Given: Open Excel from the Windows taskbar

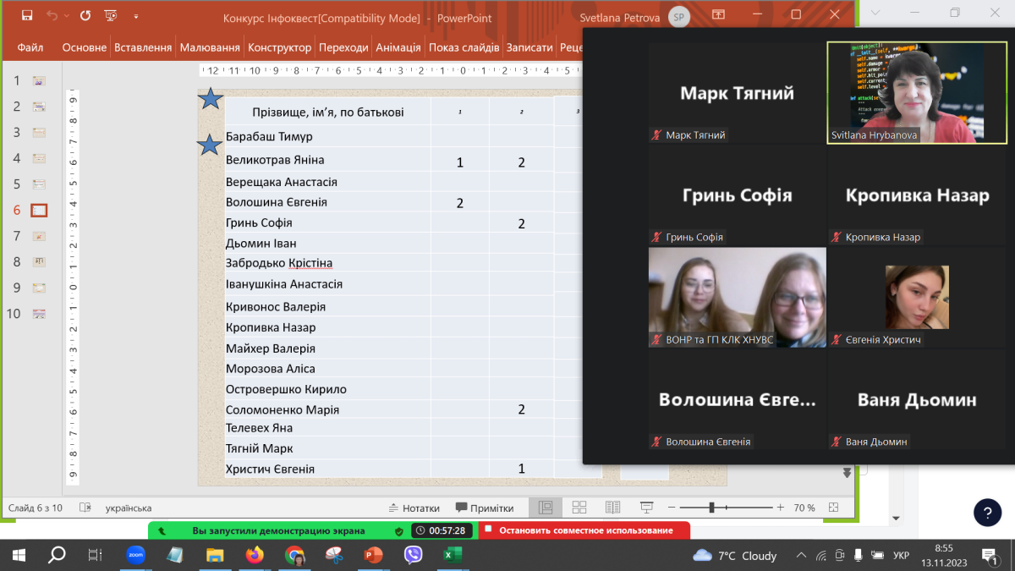Looking at the screenshot, I should (x=453, y=555).
